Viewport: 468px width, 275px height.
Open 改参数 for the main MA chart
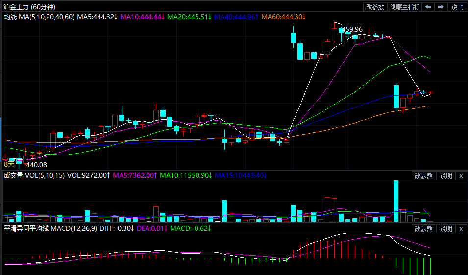[x=375, y=7]
